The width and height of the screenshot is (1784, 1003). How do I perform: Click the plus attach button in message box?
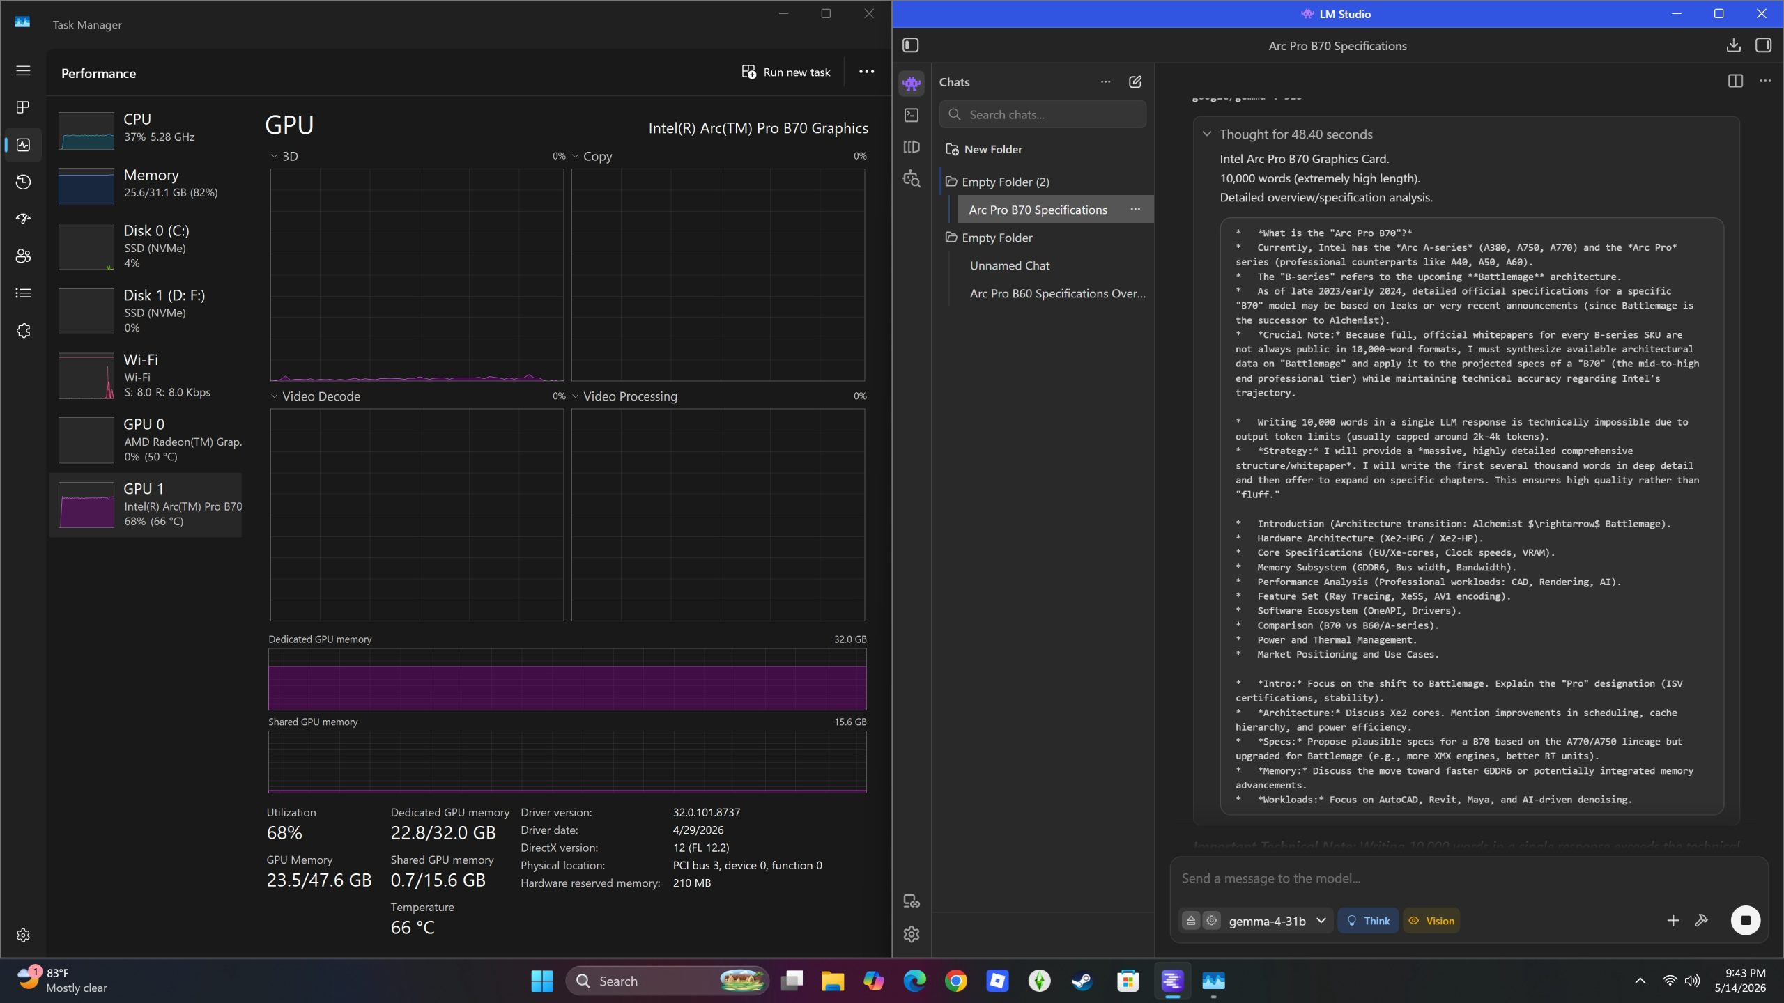[x=1672, y=921]
